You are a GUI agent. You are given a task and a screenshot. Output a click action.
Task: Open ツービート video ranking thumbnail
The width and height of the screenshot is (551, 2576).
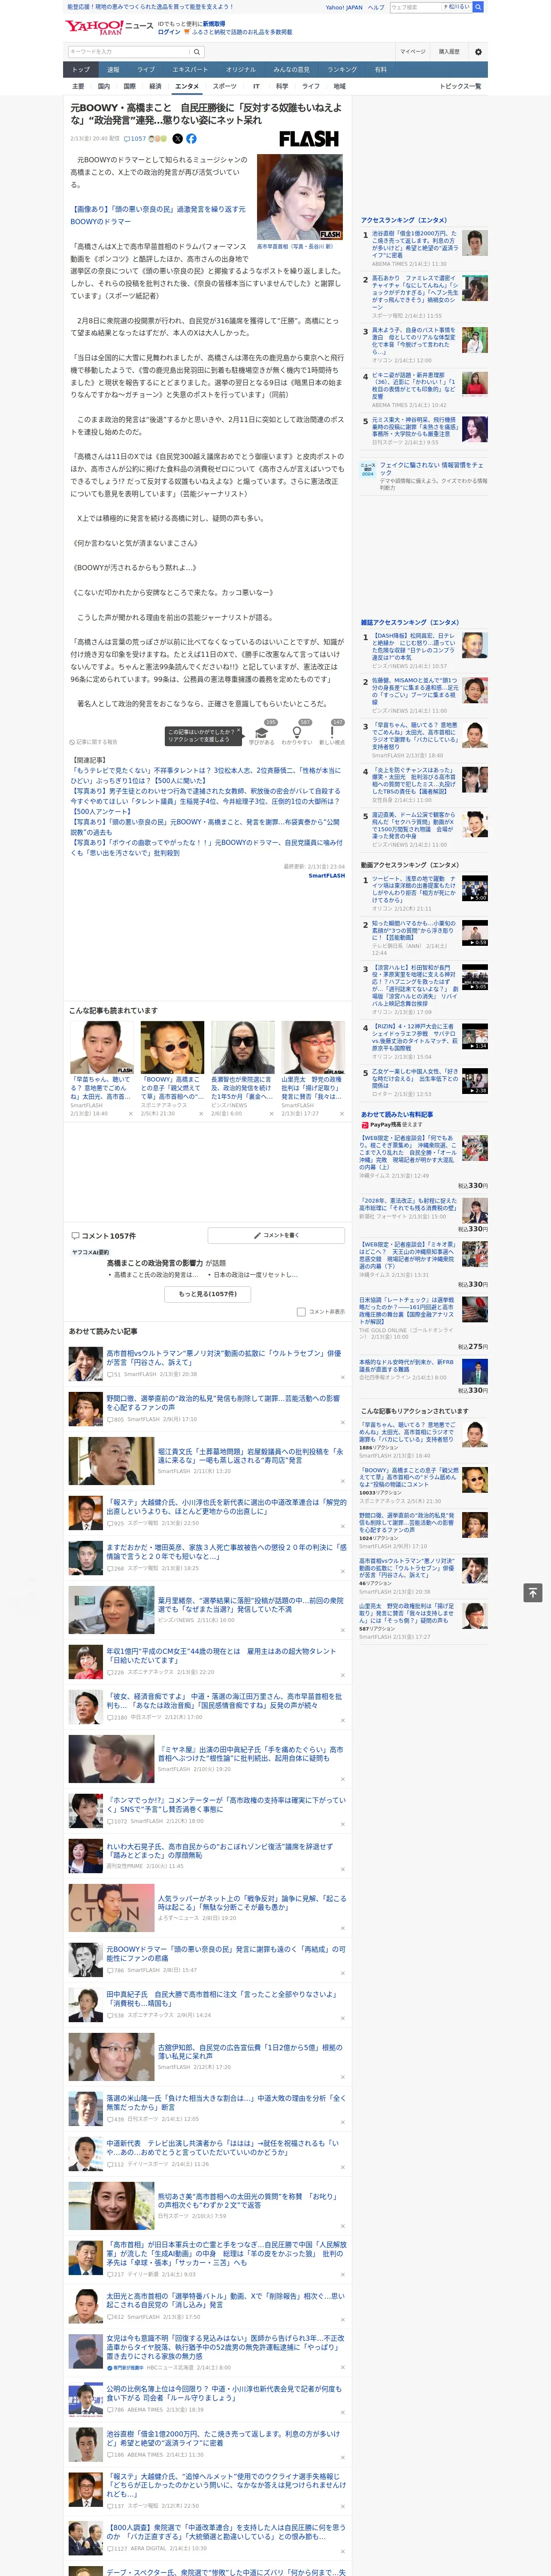click(475, 888)
